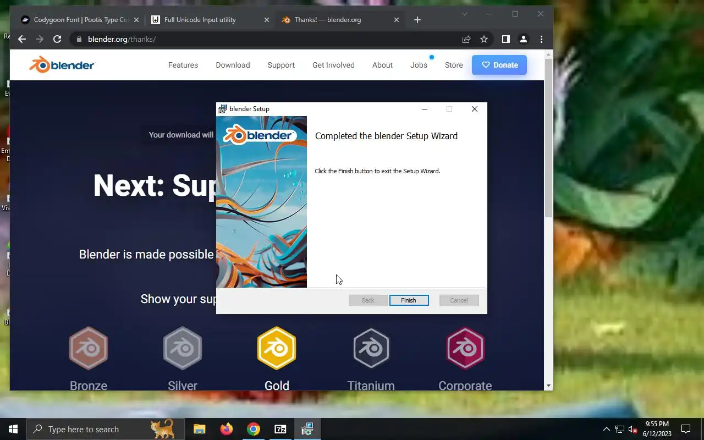Click the address bar showing blender.org/thanks/
The height and width of the screenshot is (440, 704).
(x=280, y=39)
